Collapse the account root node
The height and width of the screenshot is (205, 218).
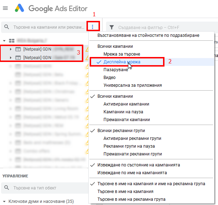(x=4, y=41)
